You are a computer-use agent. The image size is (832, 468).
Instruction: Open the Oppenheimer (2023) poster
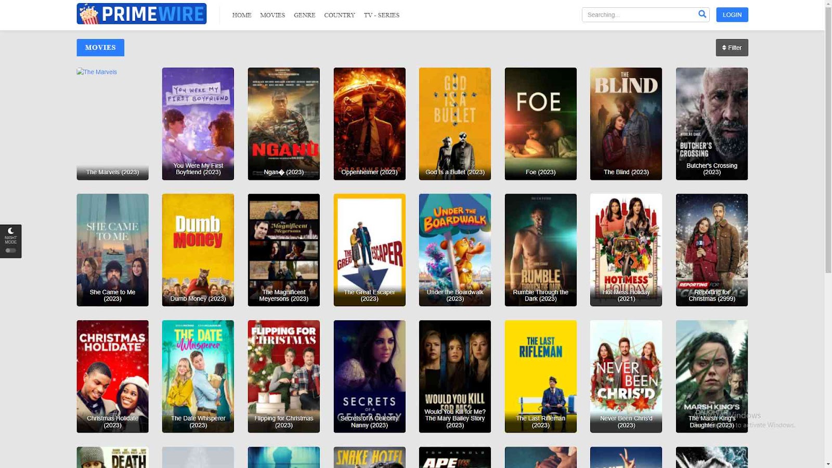(369, 124)
